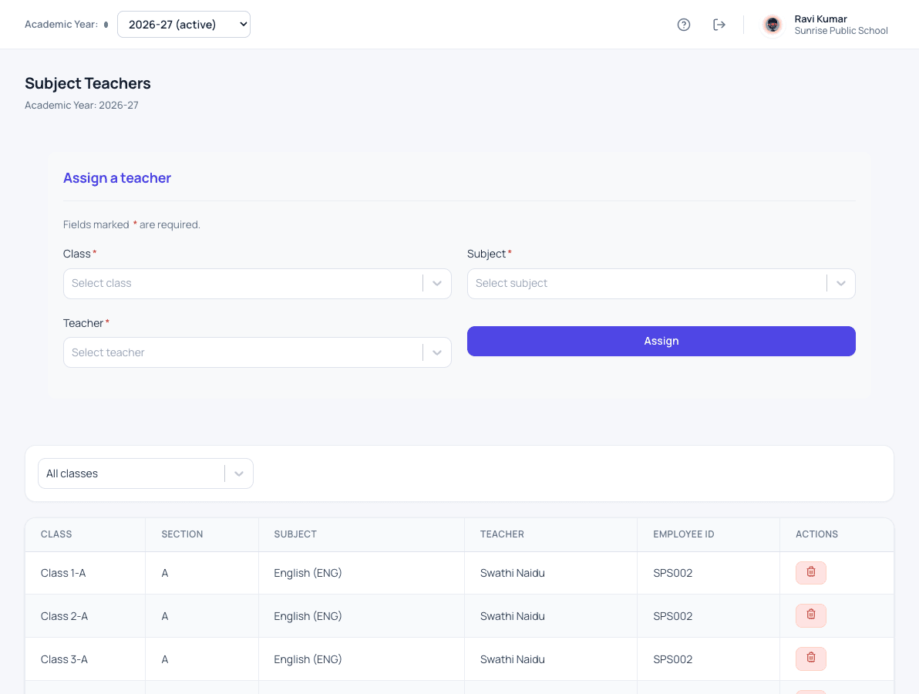Delete the Class 3-A English assignment
This screenshot has height=694, width=919.
coord(810,659)
